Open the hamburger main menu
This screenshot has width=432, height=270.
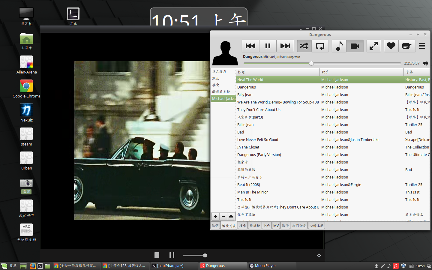pos(422,46)
